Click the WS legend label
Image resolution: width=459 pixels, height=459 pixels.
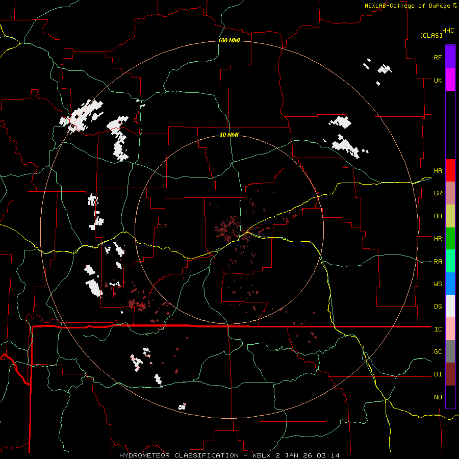438,284
